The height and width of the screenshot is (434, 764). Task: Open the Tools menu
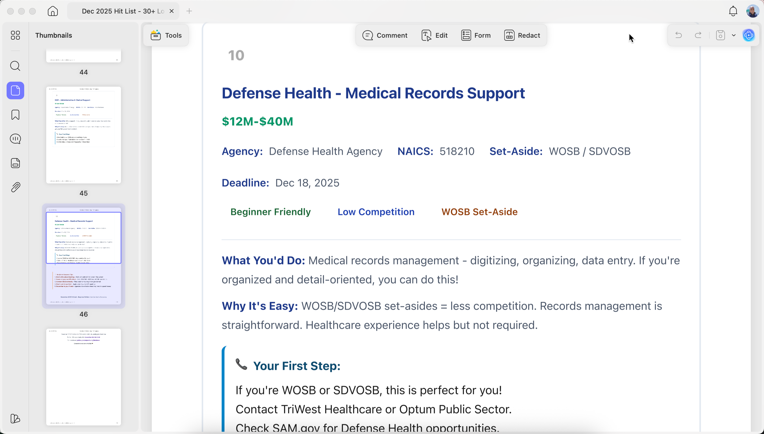point(166,35)
